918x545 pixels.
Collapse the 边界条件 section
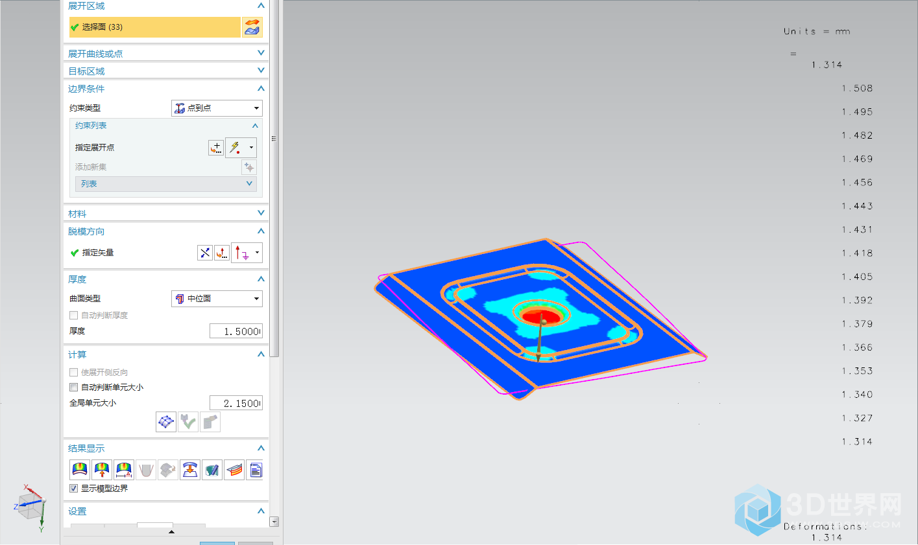pyautogui.click(x=261, y=88)
